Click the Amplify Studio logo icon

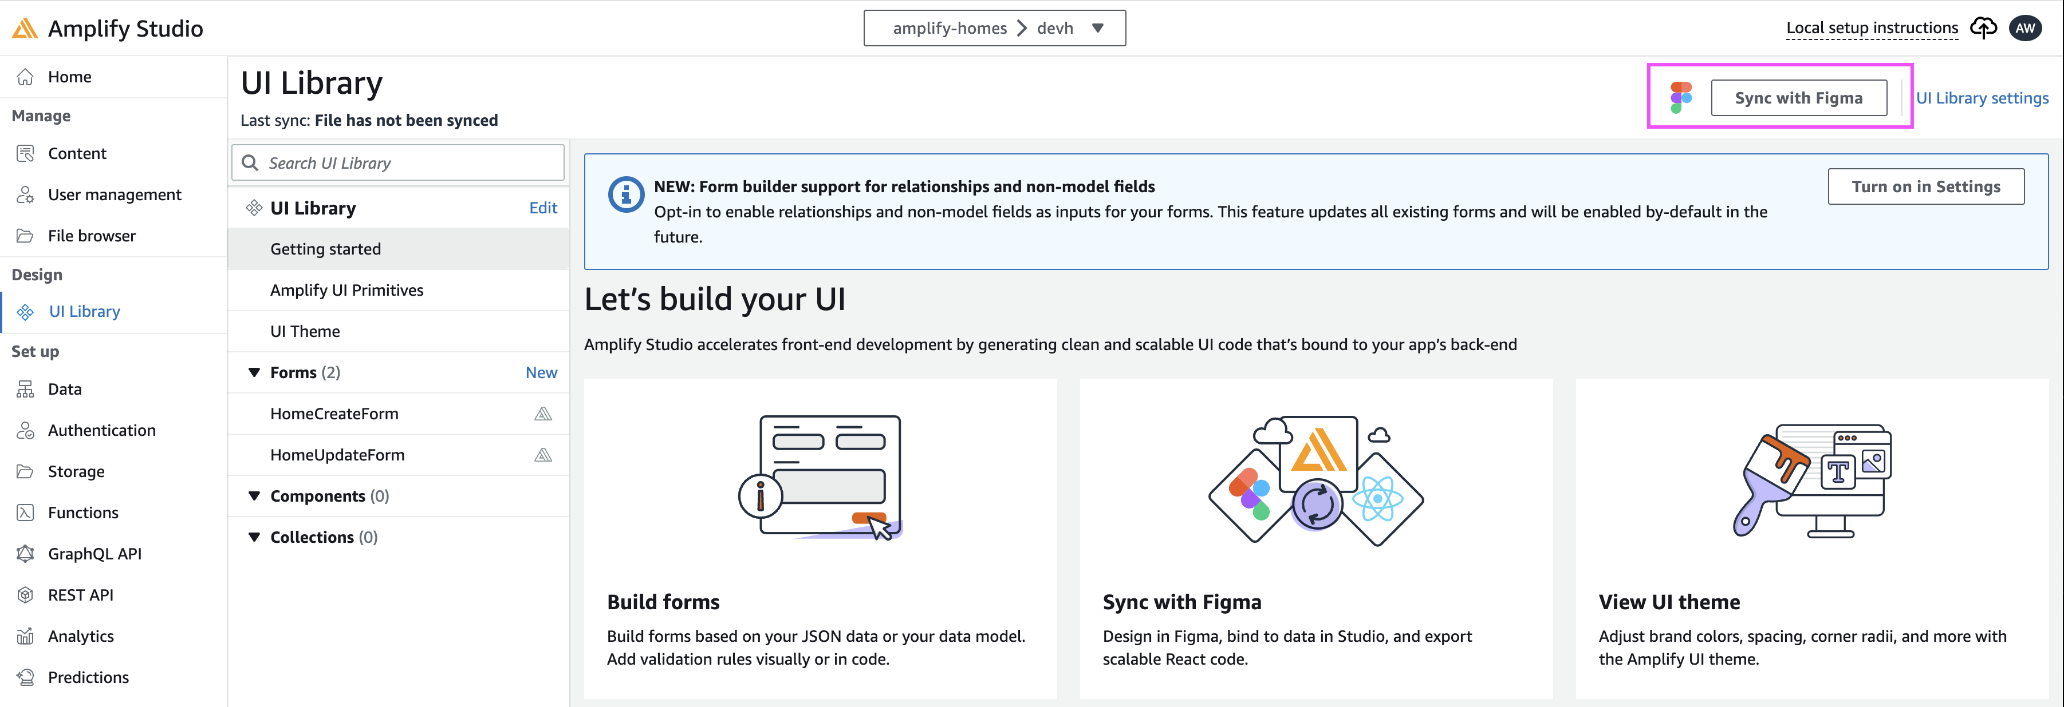coord(25,29)
